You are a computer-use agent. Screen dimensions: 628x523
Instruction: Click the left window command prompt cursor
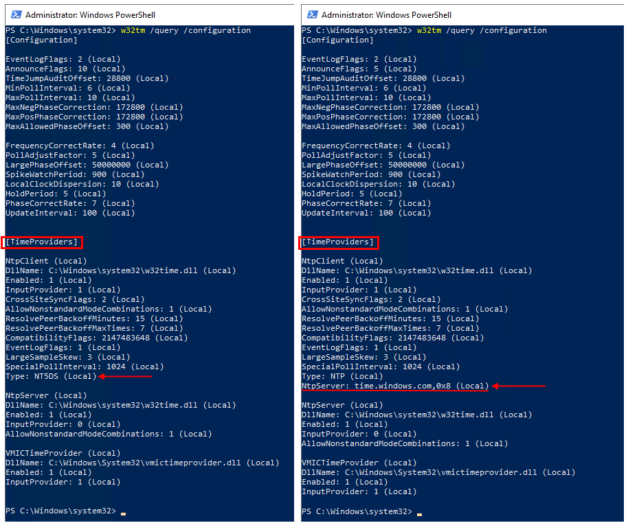(124, 513)
